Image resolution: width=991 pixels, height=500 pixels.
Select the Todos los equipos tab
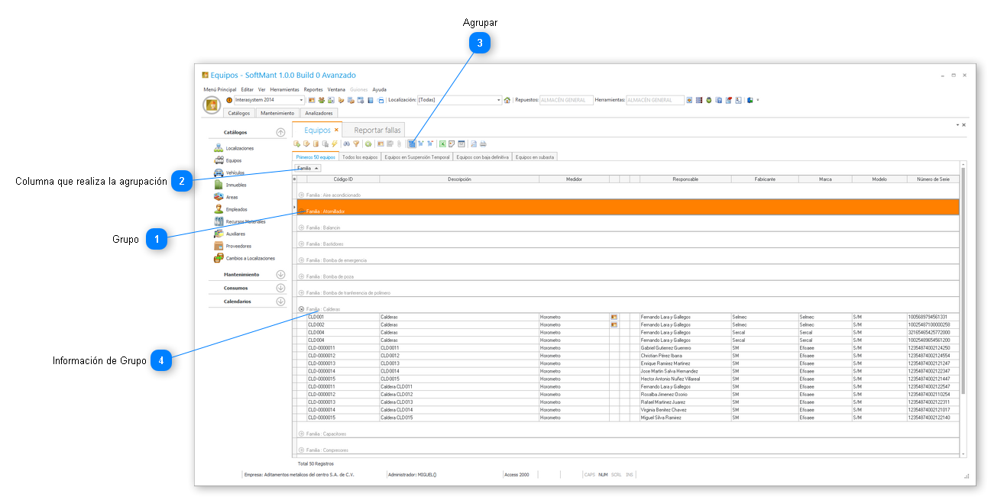coord(360,156)
